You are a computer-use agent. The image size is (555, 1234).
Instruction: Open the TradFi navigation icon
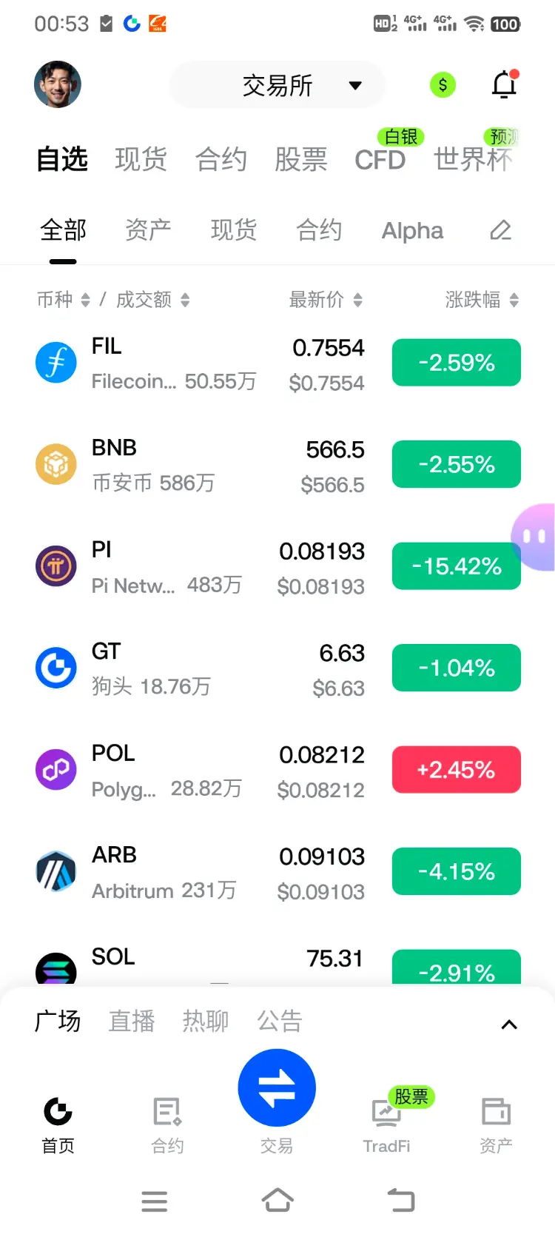pos(386,1112)
